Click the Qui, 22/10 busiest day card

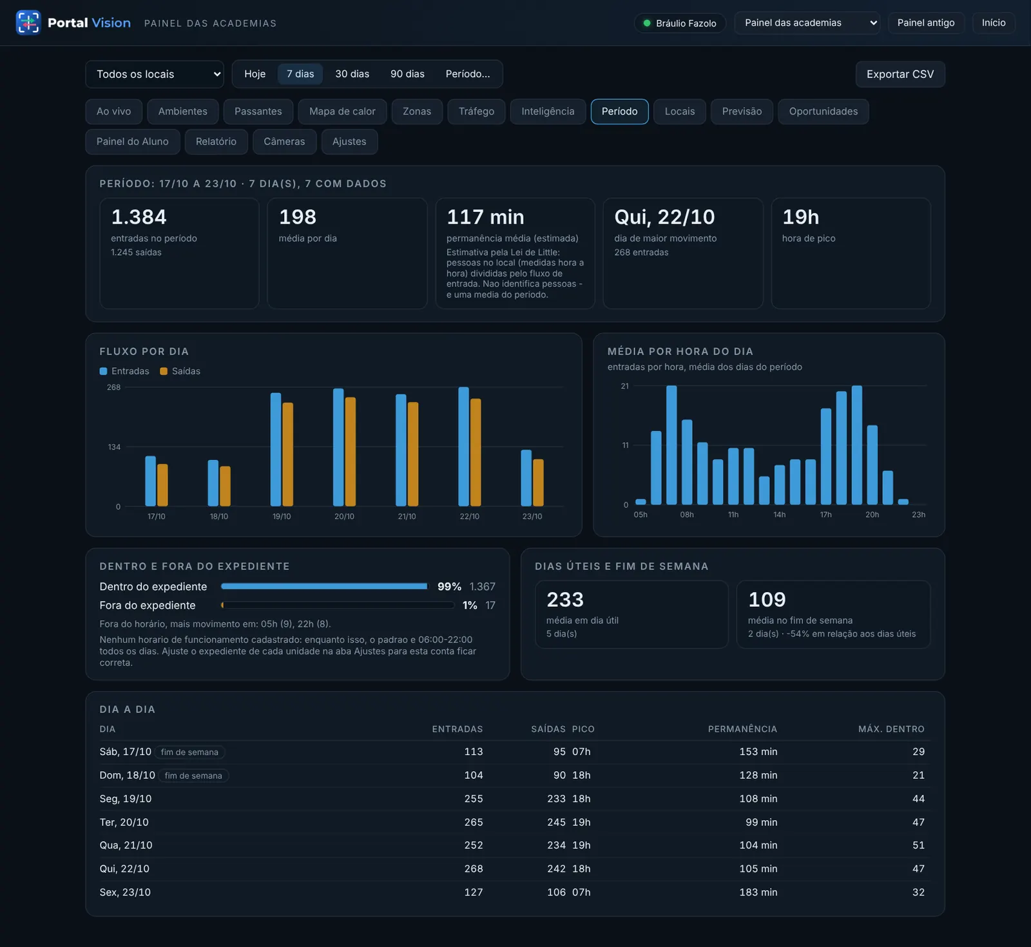[x=683, y=253]
